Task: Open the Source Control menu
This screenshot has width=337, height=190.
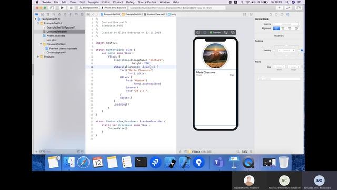Action: pos(147,2)
